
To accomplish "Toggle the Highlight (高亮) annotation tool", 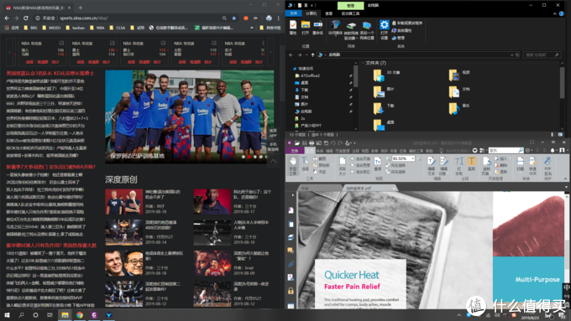I will [472, 164].
